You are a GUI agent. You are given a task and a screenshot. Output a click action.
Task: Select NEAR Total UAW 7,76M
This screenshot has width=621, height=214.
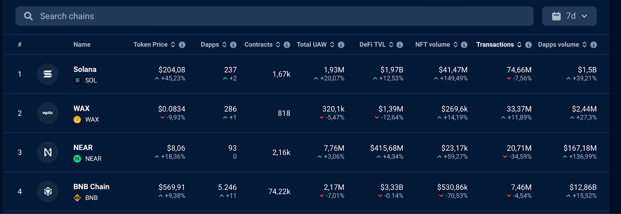click(x=334, y=148)
